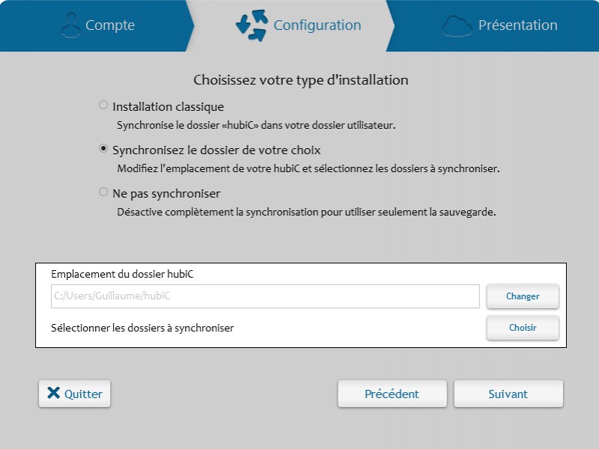Viewport: 599px width, 449px height.
Task: Go to the Présentation step tab
Action: (x=517, y=25)
